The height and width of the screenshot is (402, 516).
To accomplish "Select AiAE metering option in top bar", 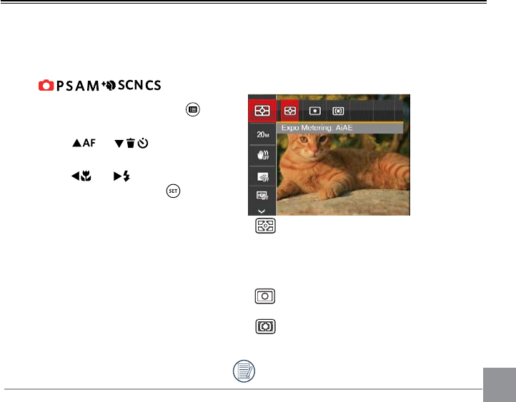I will (x=289, y=111).
